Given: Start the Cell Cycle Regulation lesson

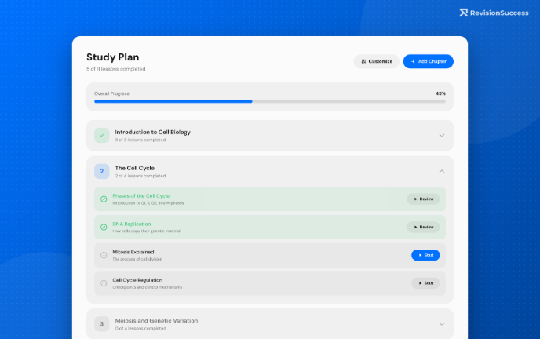Looking at the screenshot, I should click(x=425, y=283).
